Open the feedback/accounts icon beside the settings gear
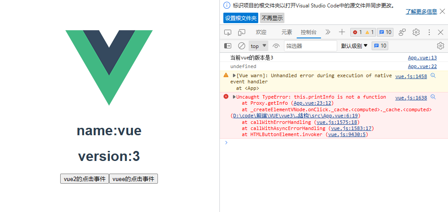 [402, 32]
